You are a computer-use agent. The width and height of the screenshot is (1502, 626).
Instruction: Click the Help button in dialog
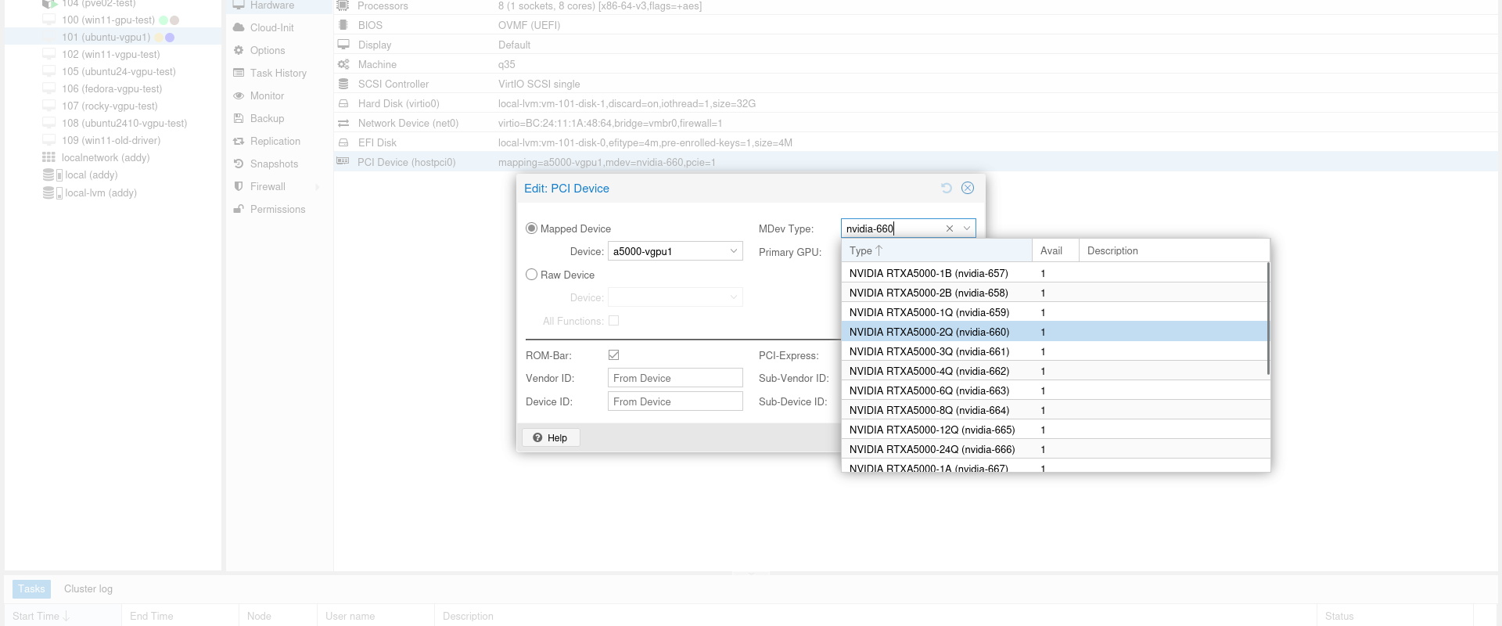click(551, 437)
